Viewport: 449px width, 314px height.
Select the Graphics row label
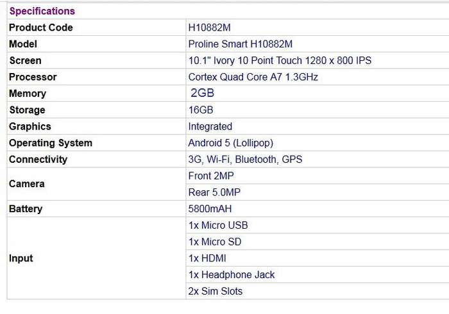coord(30,126)
